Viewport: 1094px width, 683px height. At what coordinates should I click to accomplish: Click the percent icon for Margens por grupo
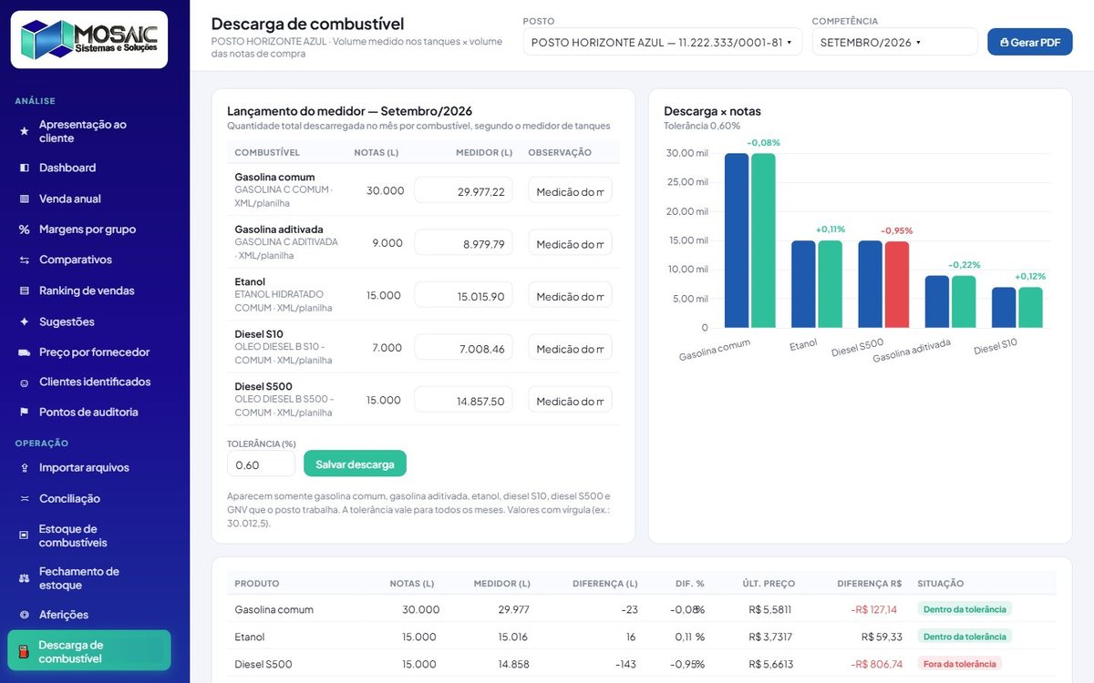25,229
